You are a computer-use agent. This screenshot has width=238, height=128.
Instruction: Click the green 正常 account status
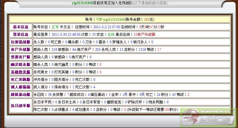55,27
